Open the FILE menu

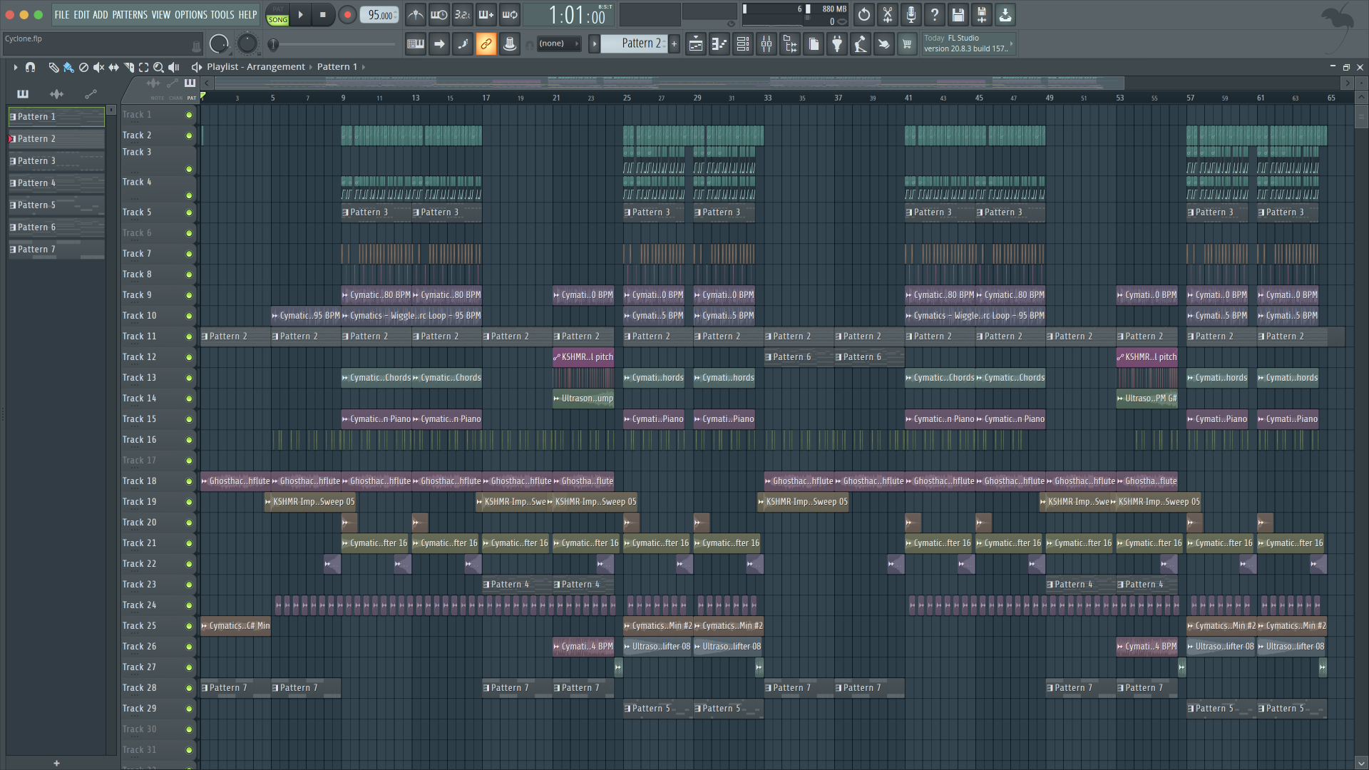(62, 15)
